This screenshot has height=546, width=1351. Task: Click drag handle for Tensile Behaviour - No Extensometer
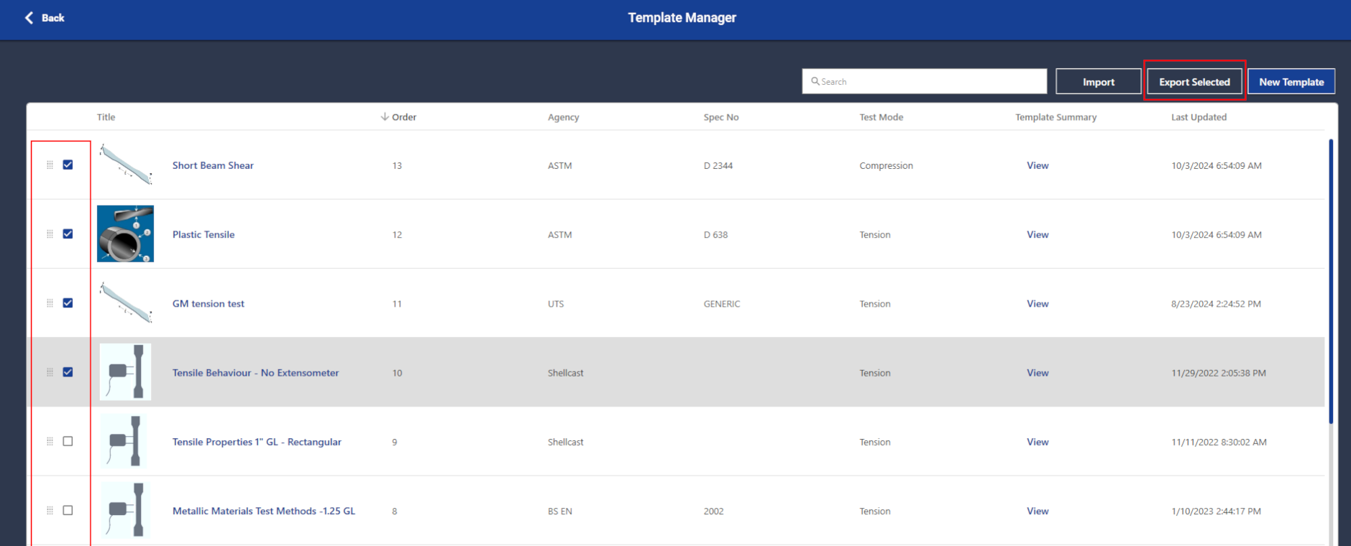pyautogui.click(x=50, y=372)
